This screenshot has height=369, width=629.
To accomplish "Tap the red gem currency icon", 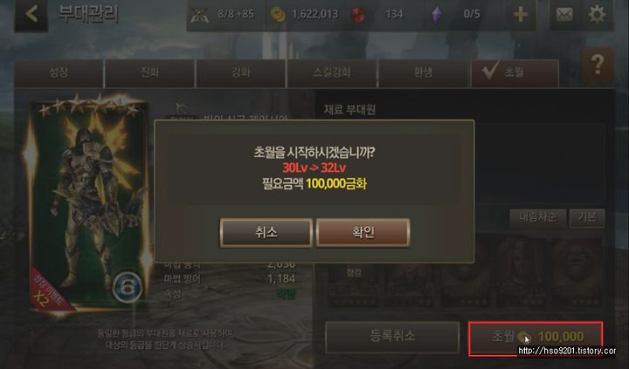I will 357,15.
